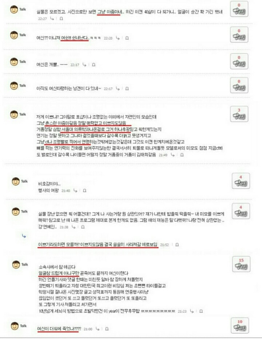Click the report icon on the 21:23 comment
Viewport: 262px width, 339px height.
pyautogui.click(x=201, y=311)
